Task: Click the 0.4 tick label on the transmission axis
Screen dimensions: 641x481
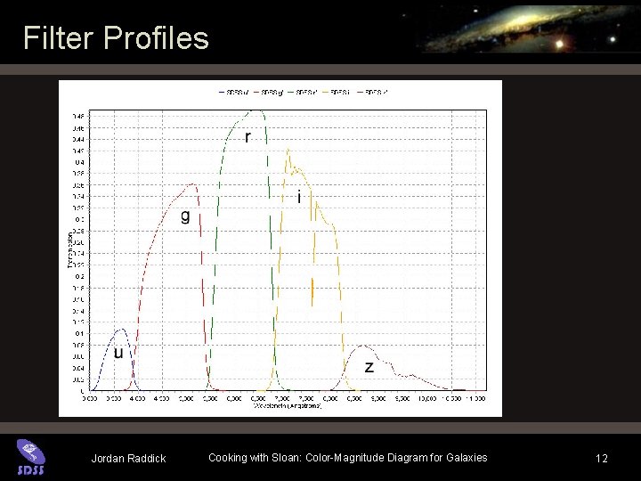Action: click(x=80, y=162)
